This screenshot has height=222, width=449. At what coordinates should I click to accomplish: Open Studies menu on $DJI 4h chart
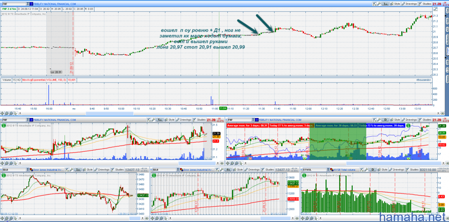click(x=268, y=170)
